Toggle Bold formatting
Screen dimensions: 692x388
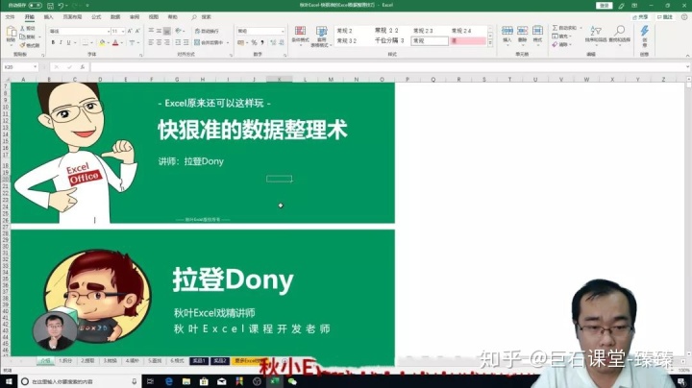tap(53, 43)
